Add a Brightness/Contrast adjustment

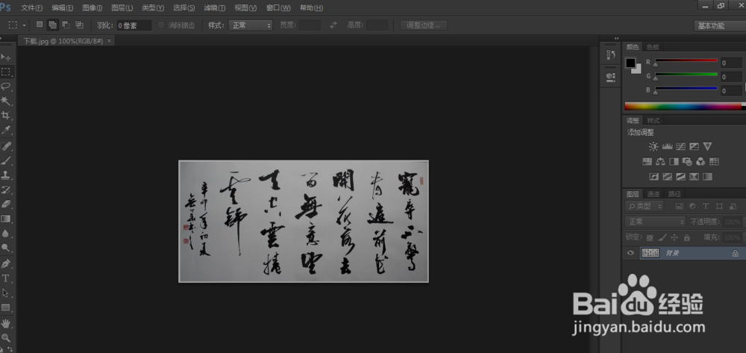[x=653, y=147]
